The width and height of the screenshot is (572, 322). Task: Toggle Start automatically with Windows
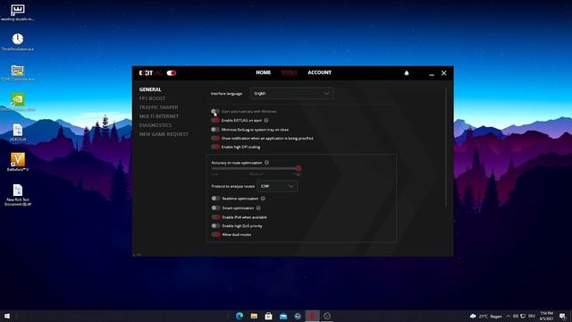point(215,111)
